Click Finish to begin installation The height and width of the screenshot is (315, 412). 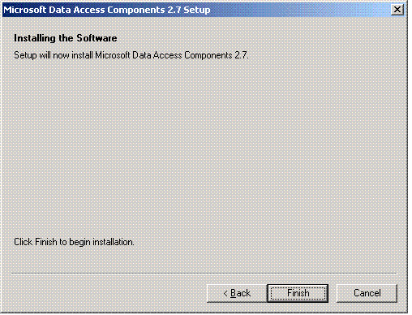pyautogui.click(x=298, y=293)
